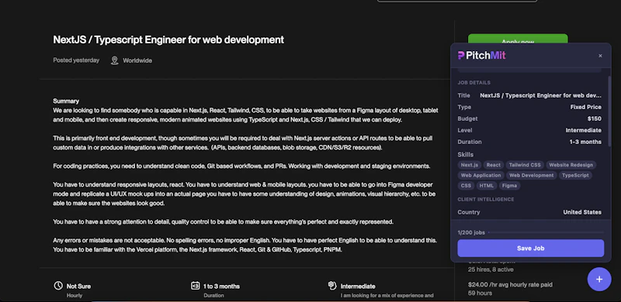Click the 'Worldwide' location text
This screenshot has height=302, width=621.
[x=137, y=60]
